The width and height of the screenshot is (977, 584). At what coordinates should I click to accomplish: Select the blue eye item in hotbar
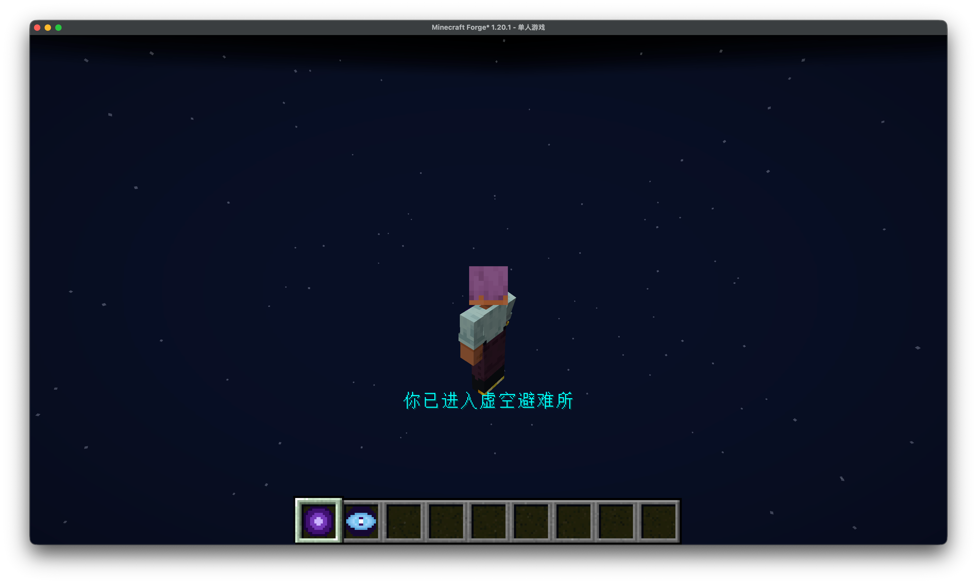point(361,521)
